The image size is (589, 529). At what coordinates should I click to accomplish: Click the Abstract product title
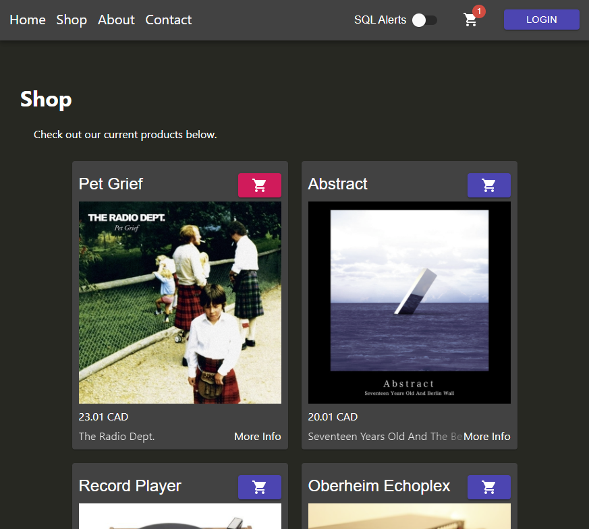[338, 184]
